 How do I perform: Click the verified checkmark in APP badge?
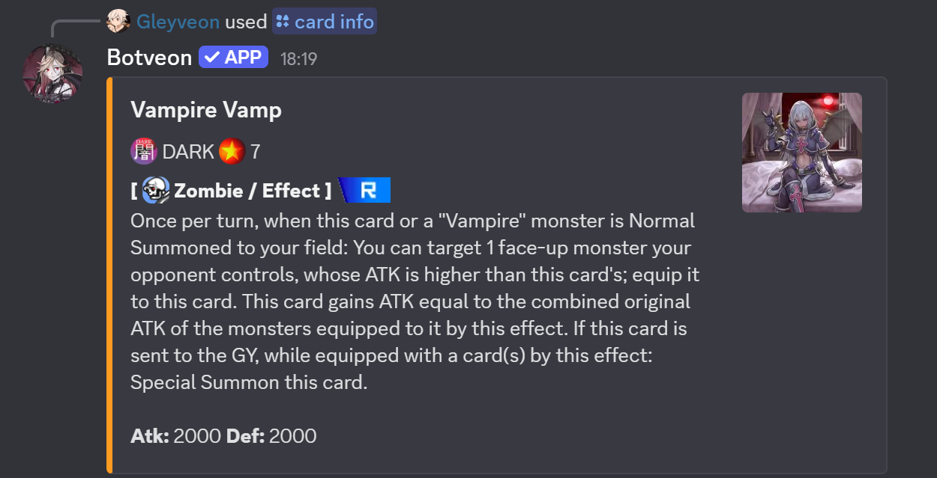211,58
